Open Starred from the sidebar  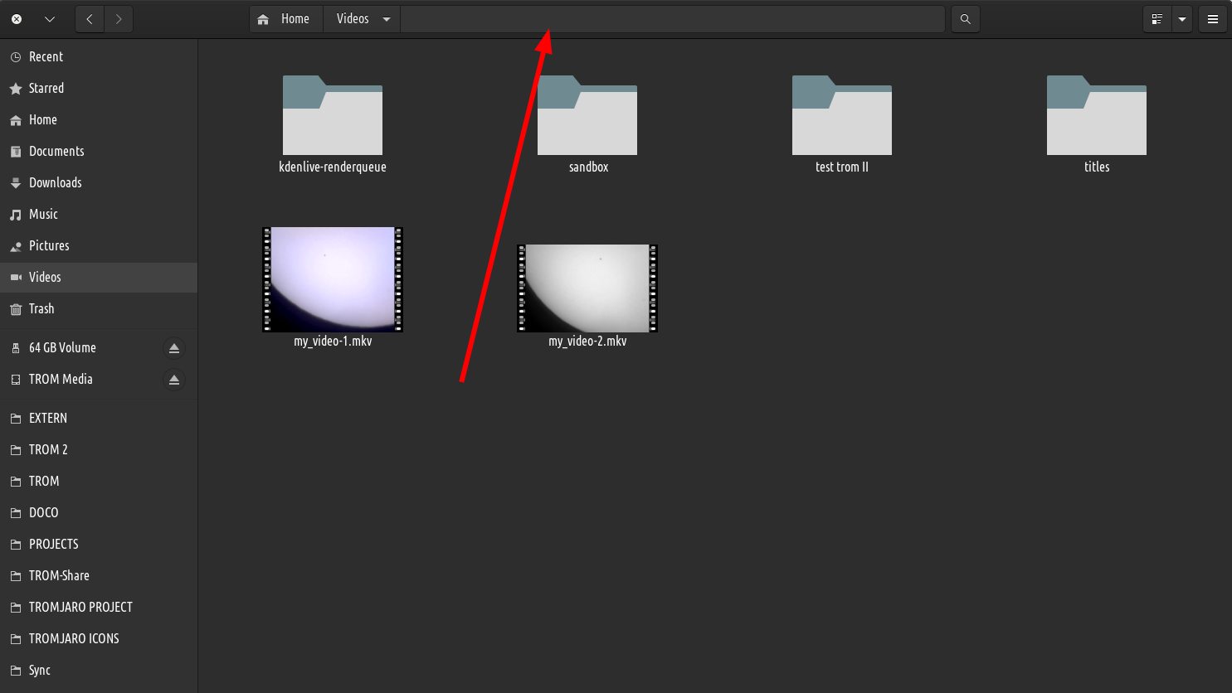click(x=46, y=88)
